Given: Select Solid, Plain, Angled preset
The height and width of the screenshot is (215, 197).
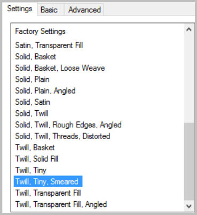Looking at the screenshot, I should click(x=45, y=90).
